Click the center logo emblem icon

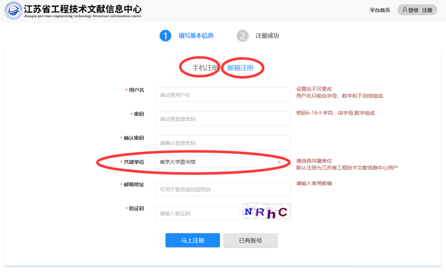click(x=13, y=11)
